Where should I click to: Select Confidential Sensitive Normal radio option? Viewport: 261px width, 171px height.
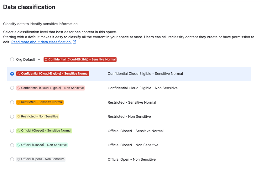click(12, 74)
